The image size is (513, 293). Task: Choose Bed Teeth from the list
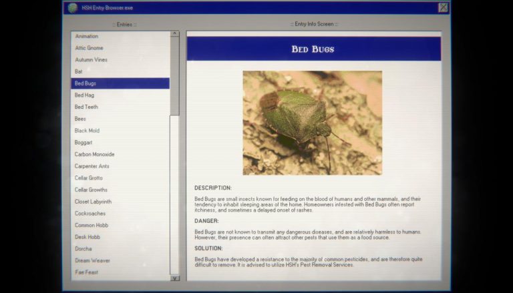click(86, 107)
